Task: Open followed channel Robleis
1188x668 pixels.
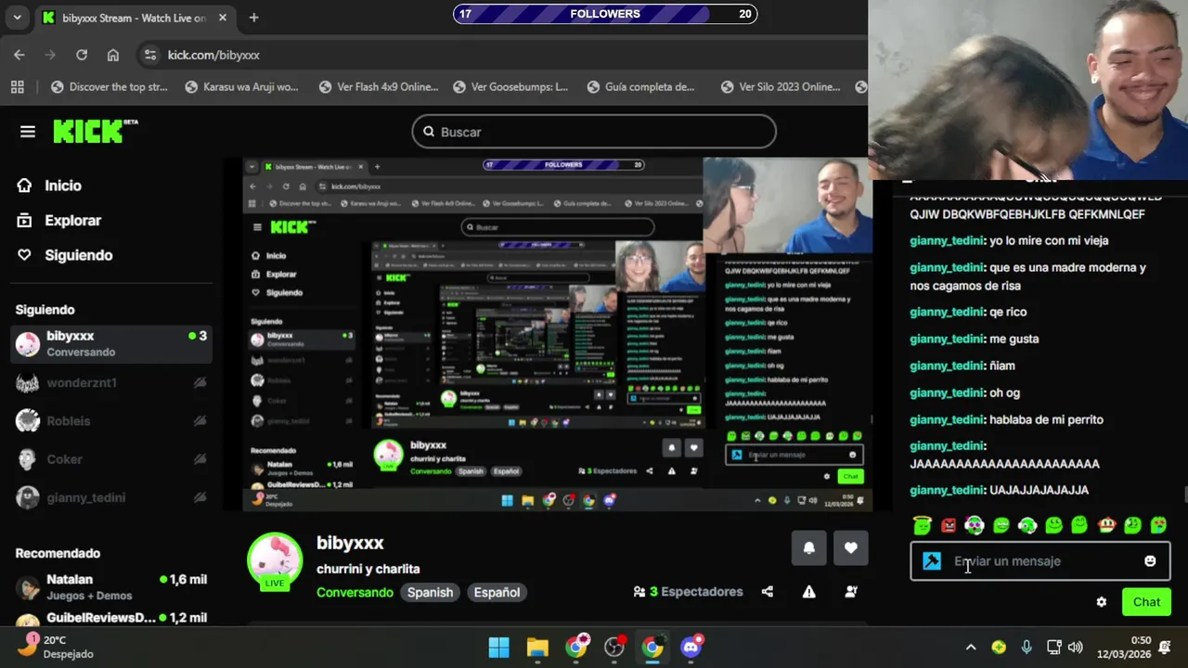Action: tap(111, 421)
